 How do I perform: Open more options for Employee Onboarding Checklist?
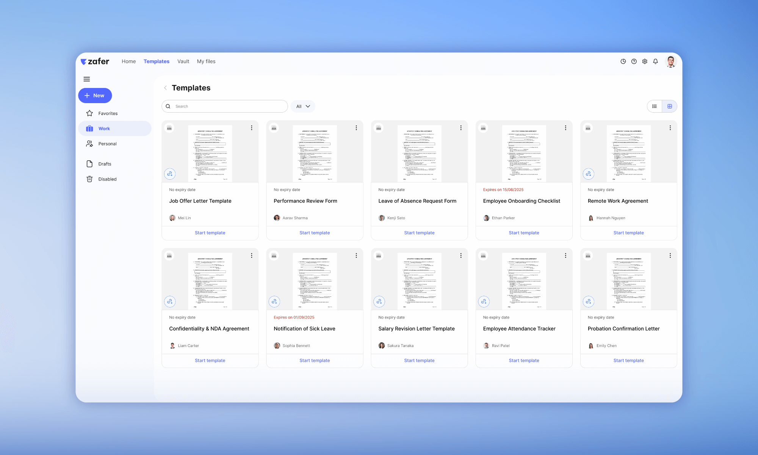[565, 128]
